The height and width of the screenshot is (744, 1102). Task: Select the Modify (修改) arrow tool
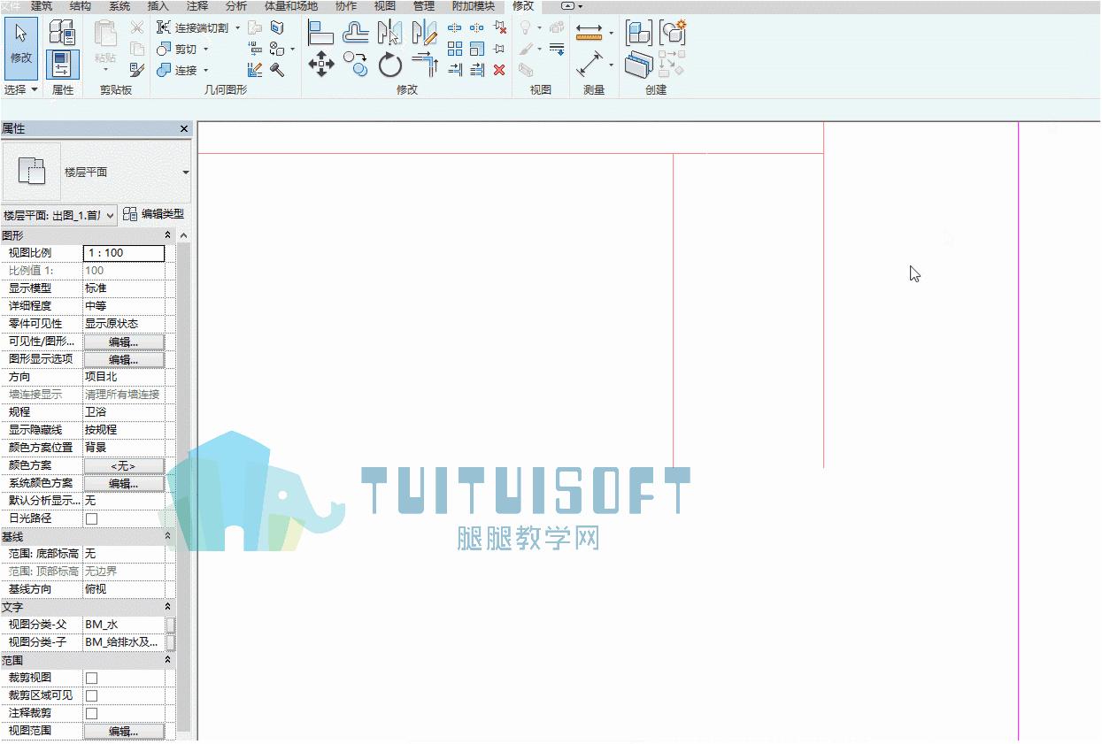(21, 46)
